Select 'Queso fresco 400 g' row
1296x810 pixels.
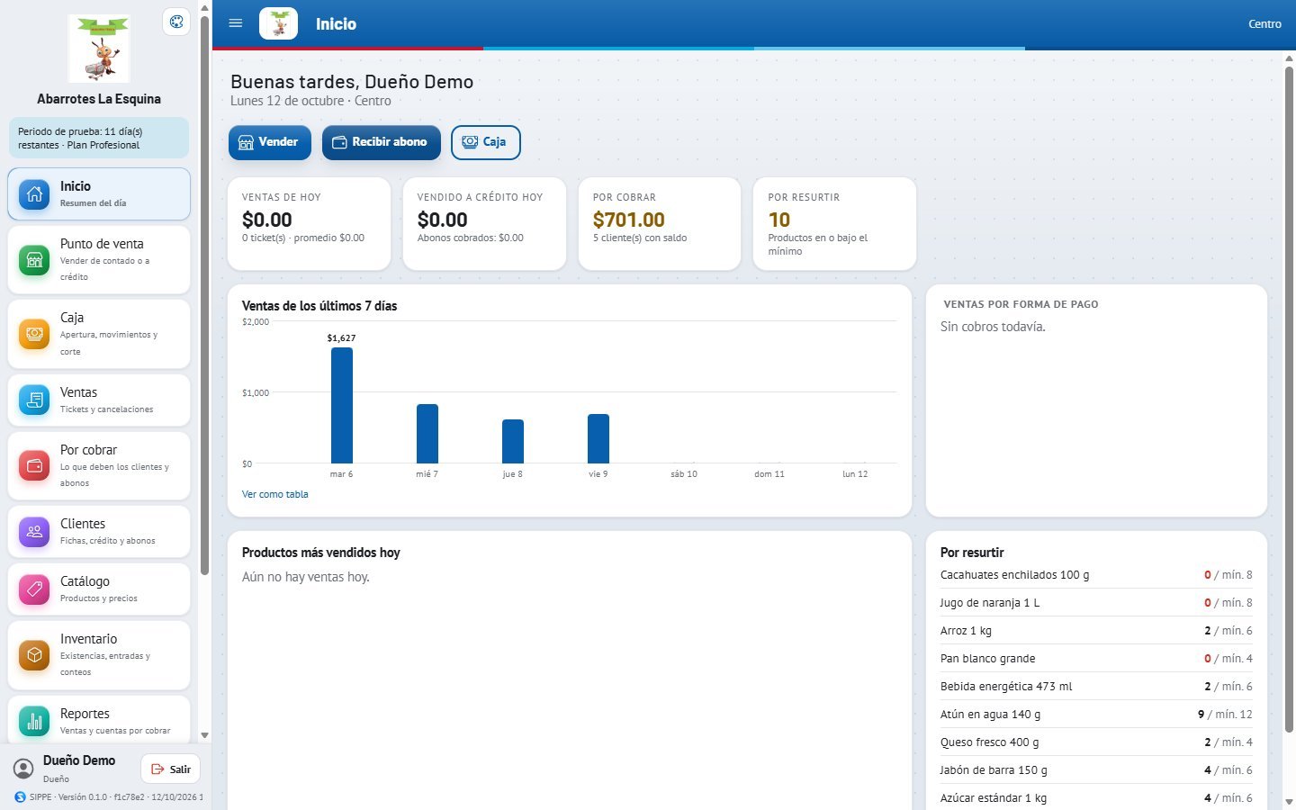tap(1096, 742)
